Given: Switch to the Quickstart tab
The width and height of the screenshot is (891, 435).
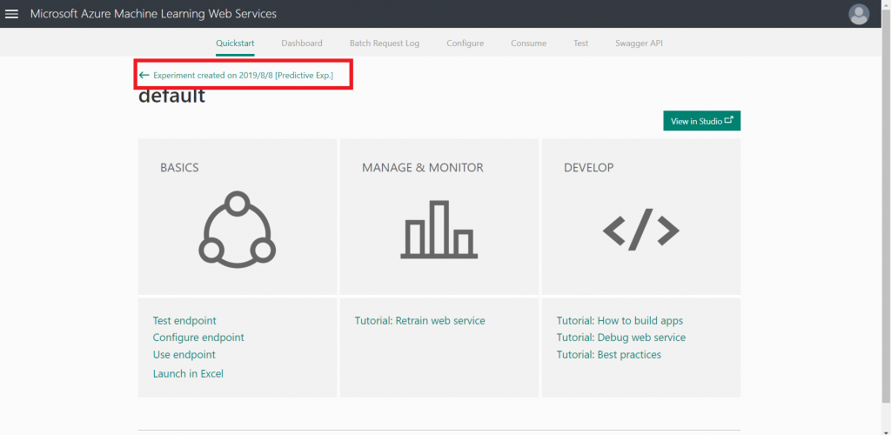Looking at the screenshot, I should click(235, 43).
